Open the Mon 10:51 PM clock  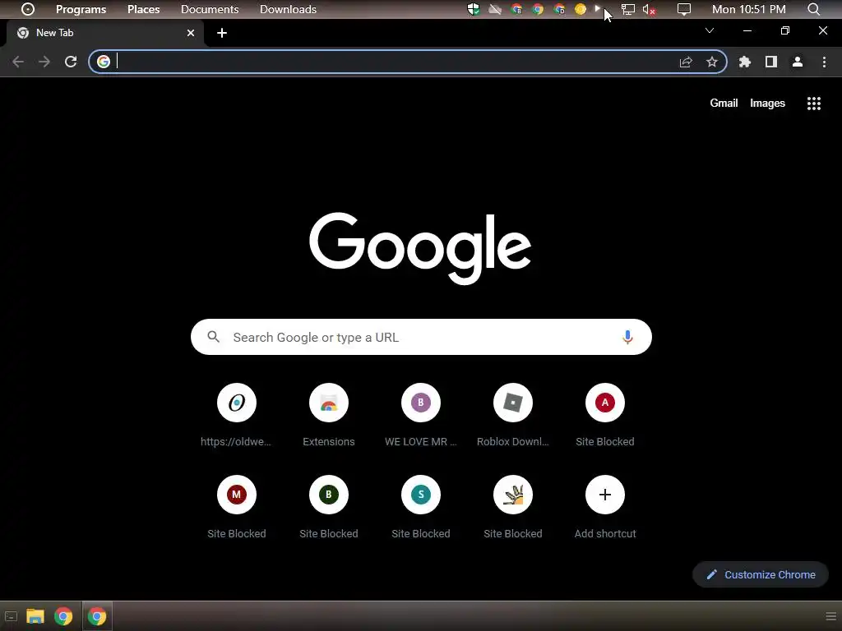point(748,9)
